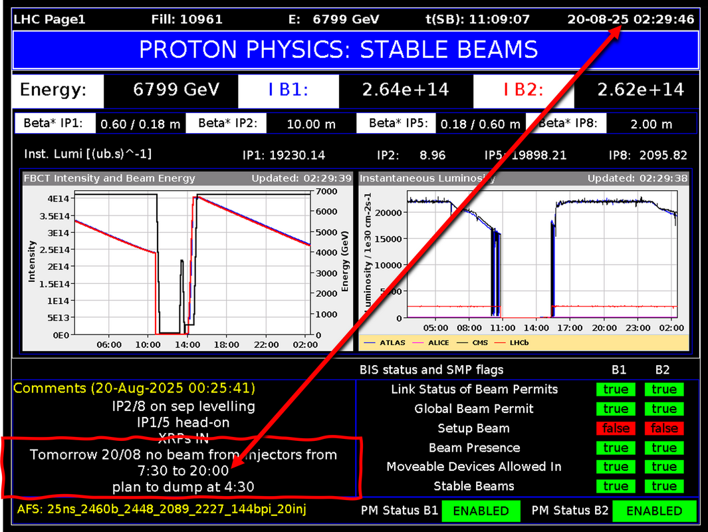Click the I B2 intensity value 2.62e+14
Screen dimensions: 708x532
640,90
